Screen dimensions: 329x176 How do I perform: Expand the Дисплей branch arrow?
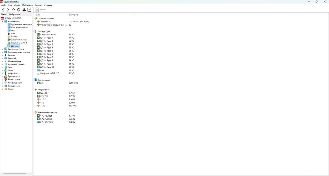tap(2, 58)
